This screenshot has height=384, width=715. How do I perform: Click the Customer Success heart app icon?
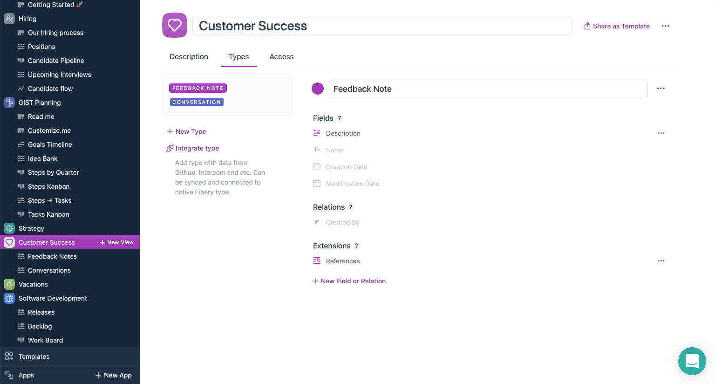[x=175, y=25]
